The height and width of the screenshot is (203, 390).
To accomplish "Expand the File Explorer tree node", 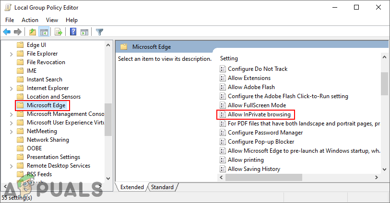I will click(x=11, y=54).
